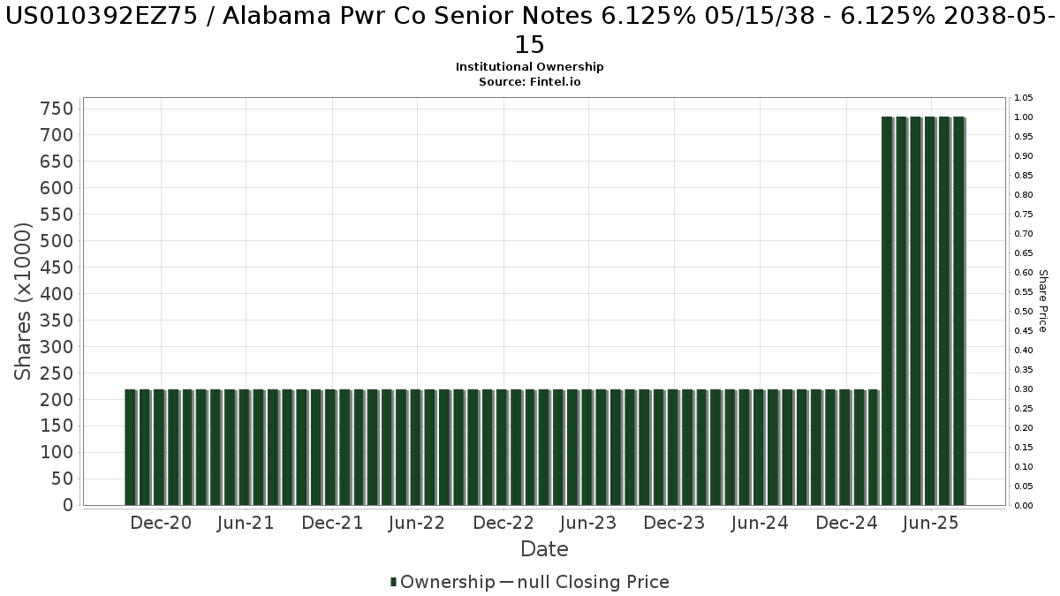
Task: Select the Ownership legend label
Action: 447,582
